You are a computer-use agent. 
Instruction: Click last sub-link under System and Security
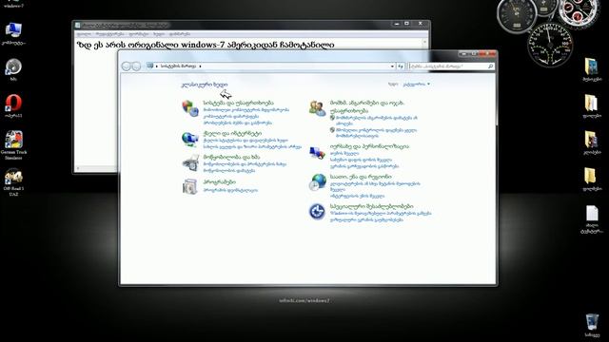pos(238,123)
